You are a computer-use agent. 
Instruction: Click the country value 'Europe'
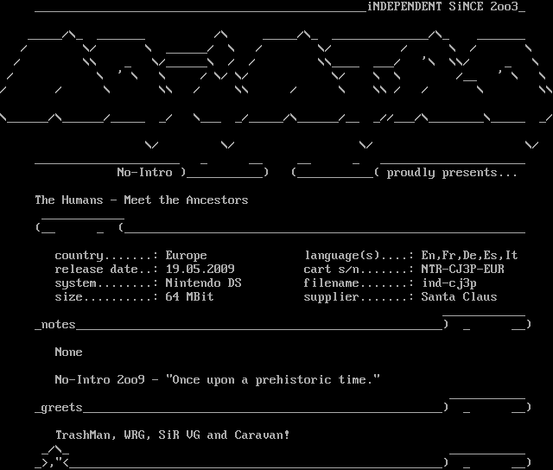(x=187, y=256)
